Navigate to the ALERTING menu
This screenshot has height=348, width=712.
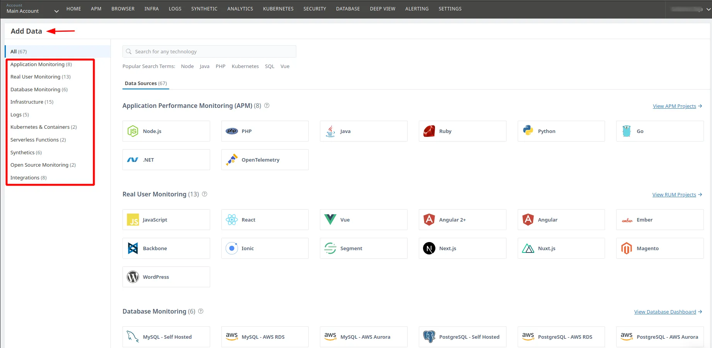pyautogui.click(x=417, y=9)
